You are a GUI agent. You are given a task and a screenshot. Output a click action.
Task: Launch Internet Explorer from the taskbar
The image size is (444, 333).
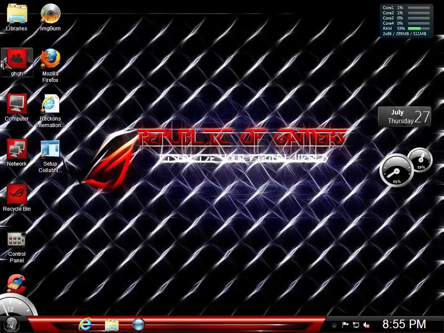(x=85, y=324)
